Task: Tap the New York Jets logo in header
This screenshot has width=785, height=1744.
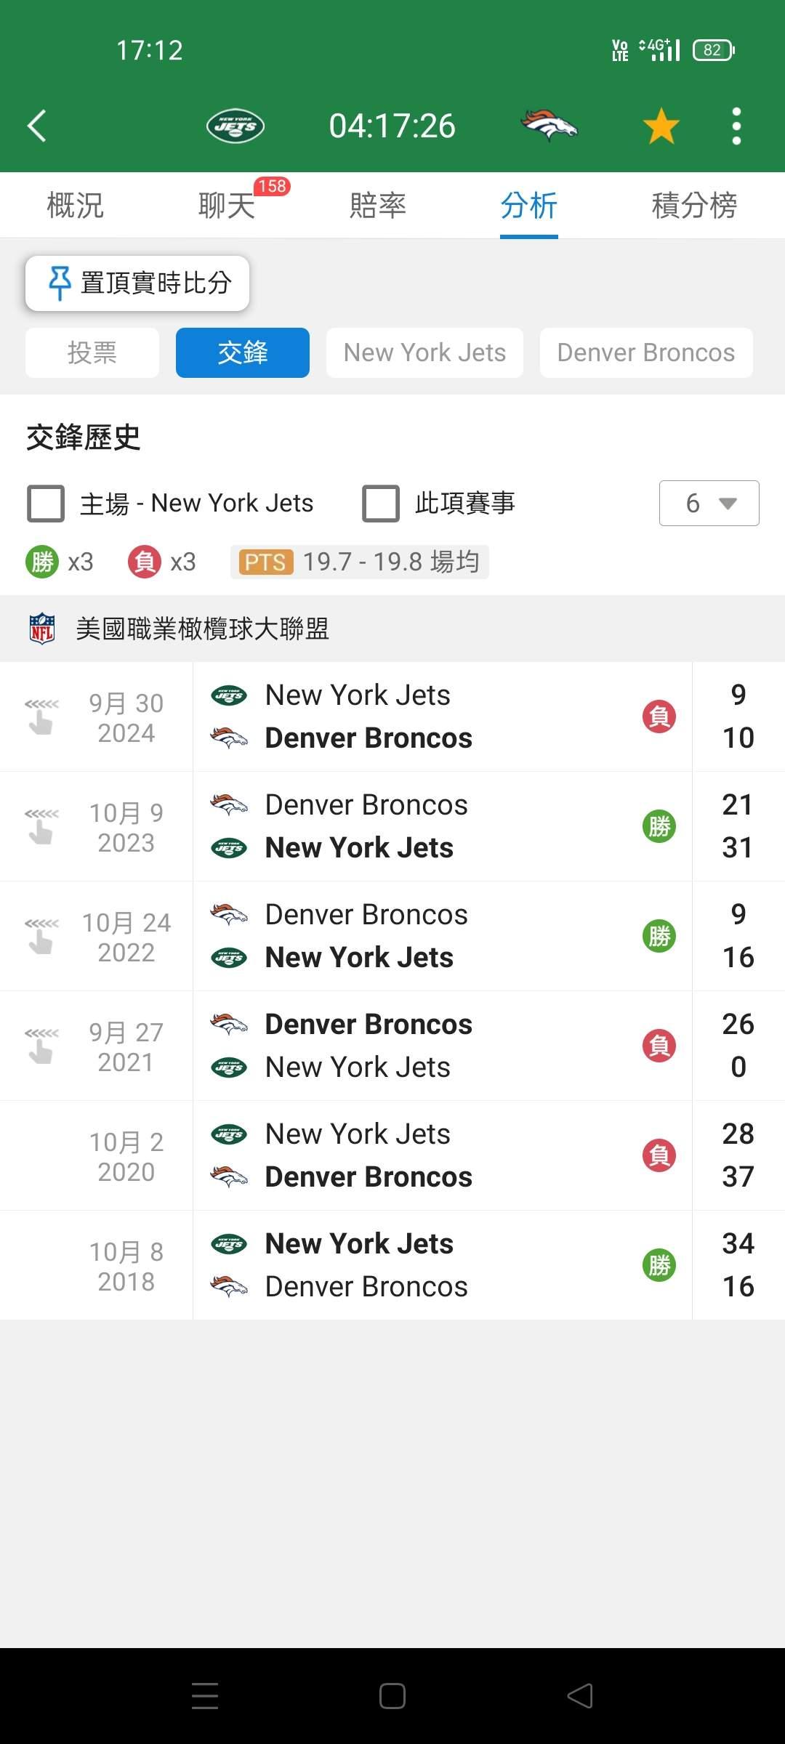Action: [x=235, y=126]
